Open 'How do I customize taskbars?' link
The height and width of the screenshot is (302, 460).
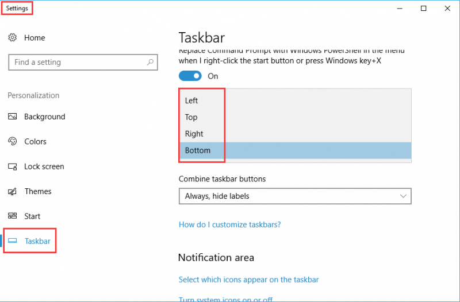click(x=229, y=224)
